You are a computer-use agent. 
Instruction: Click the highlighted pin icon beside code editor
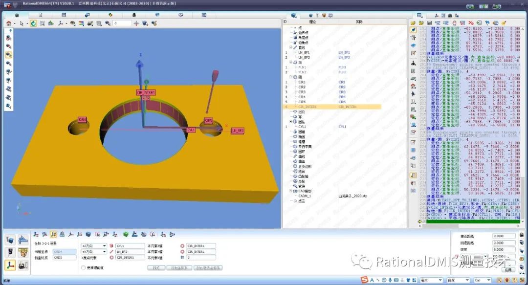click(x=413, y=30)
